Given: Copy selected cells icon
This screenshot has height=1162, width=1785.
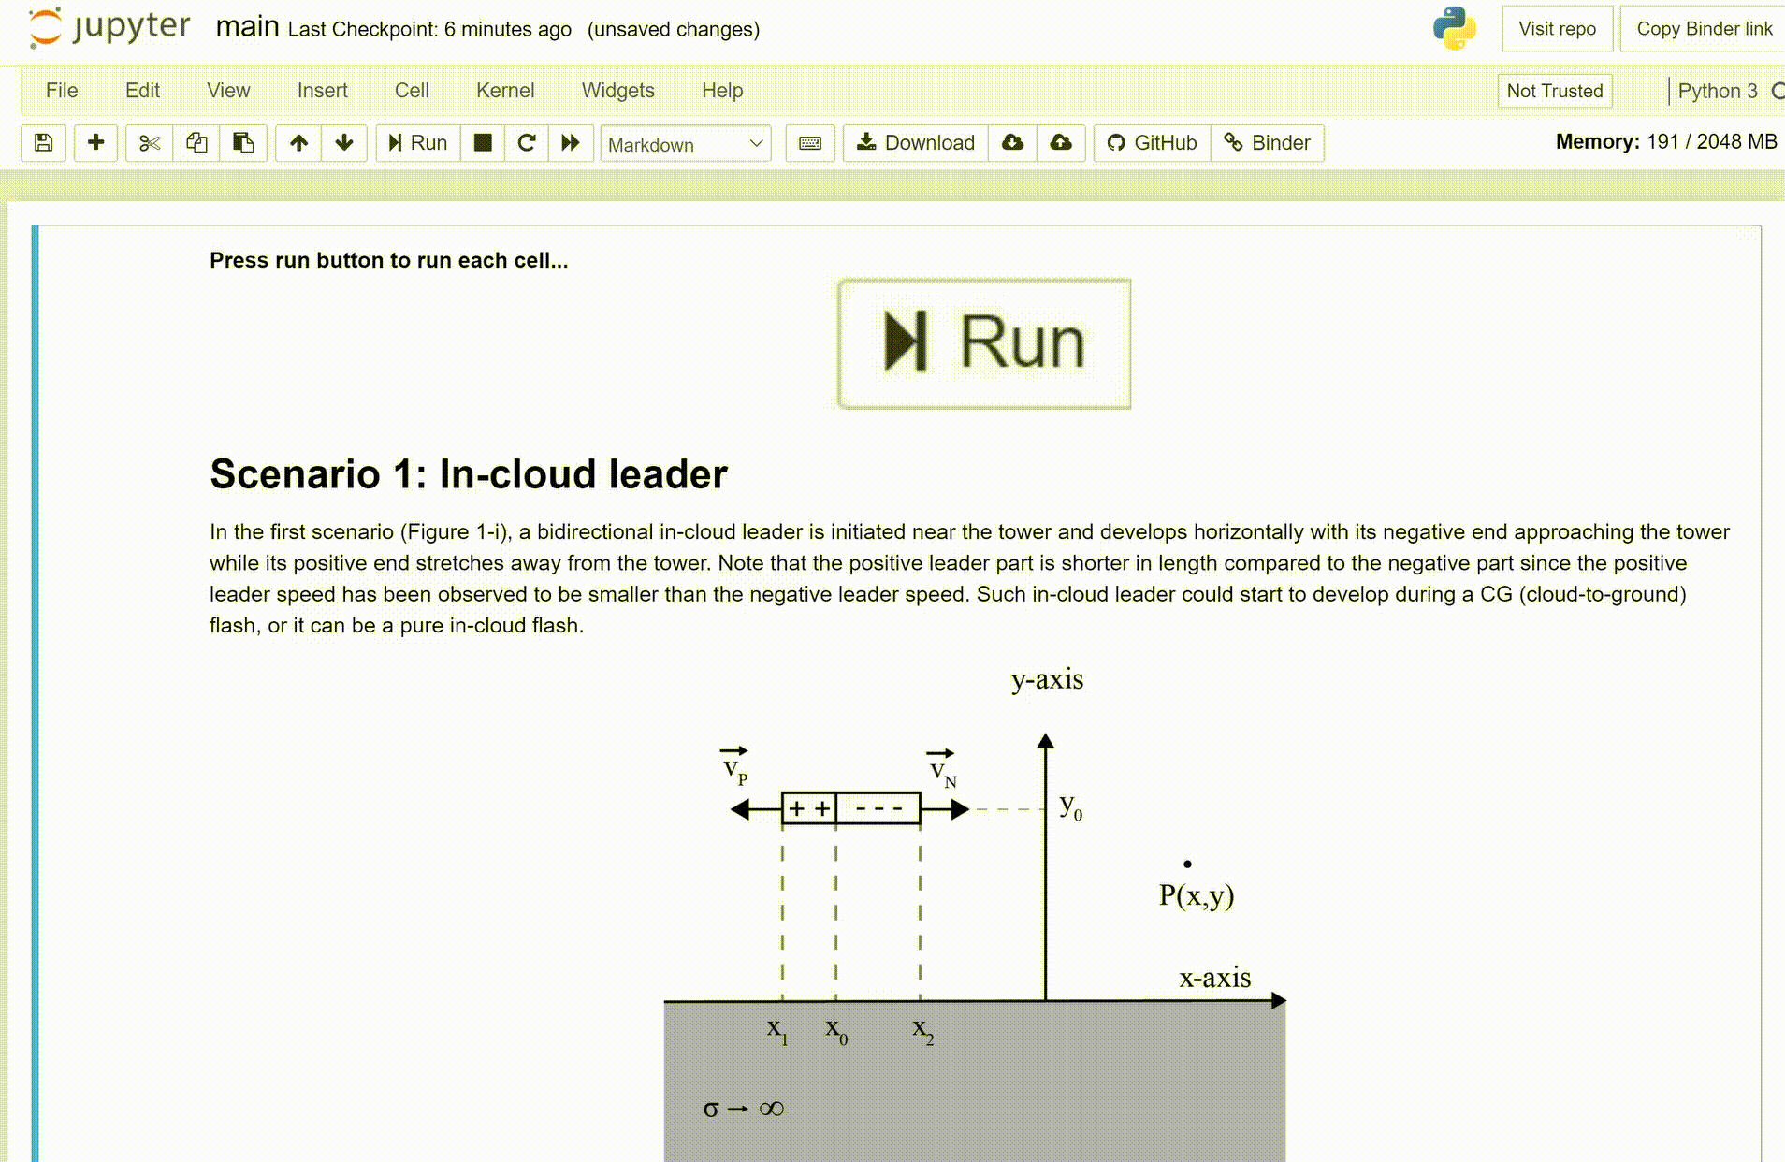Looking at the screenshot, I should [196, 143].
